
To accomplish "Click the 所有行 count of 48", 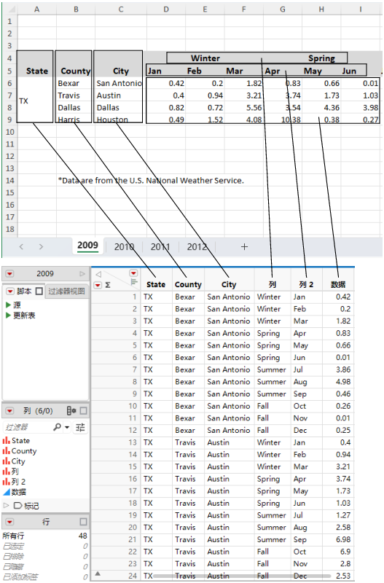I will [x=82, y=536].
